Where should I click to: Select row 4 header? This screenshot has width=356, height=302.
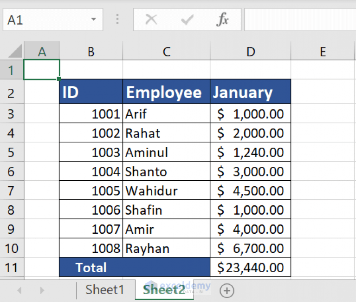point(12,133)
